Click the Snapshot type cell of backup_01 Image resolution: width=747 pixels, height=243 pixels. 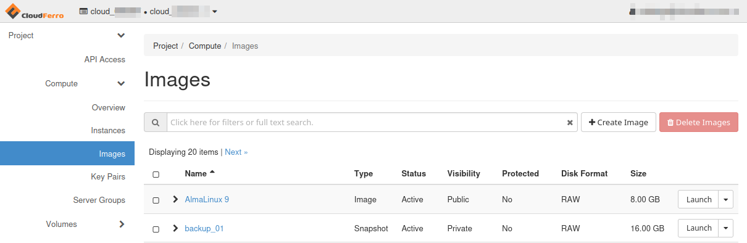tap(371, 228)
